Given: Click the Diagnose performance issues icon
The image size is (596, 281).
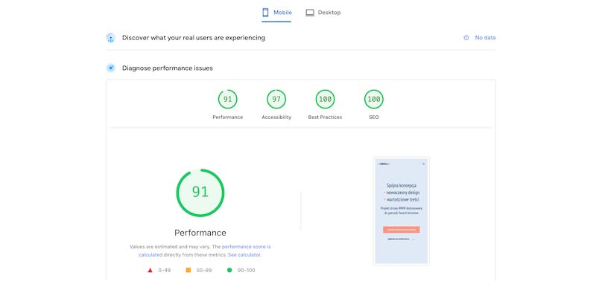Looking at the screenshot, I should coord(110,68).
